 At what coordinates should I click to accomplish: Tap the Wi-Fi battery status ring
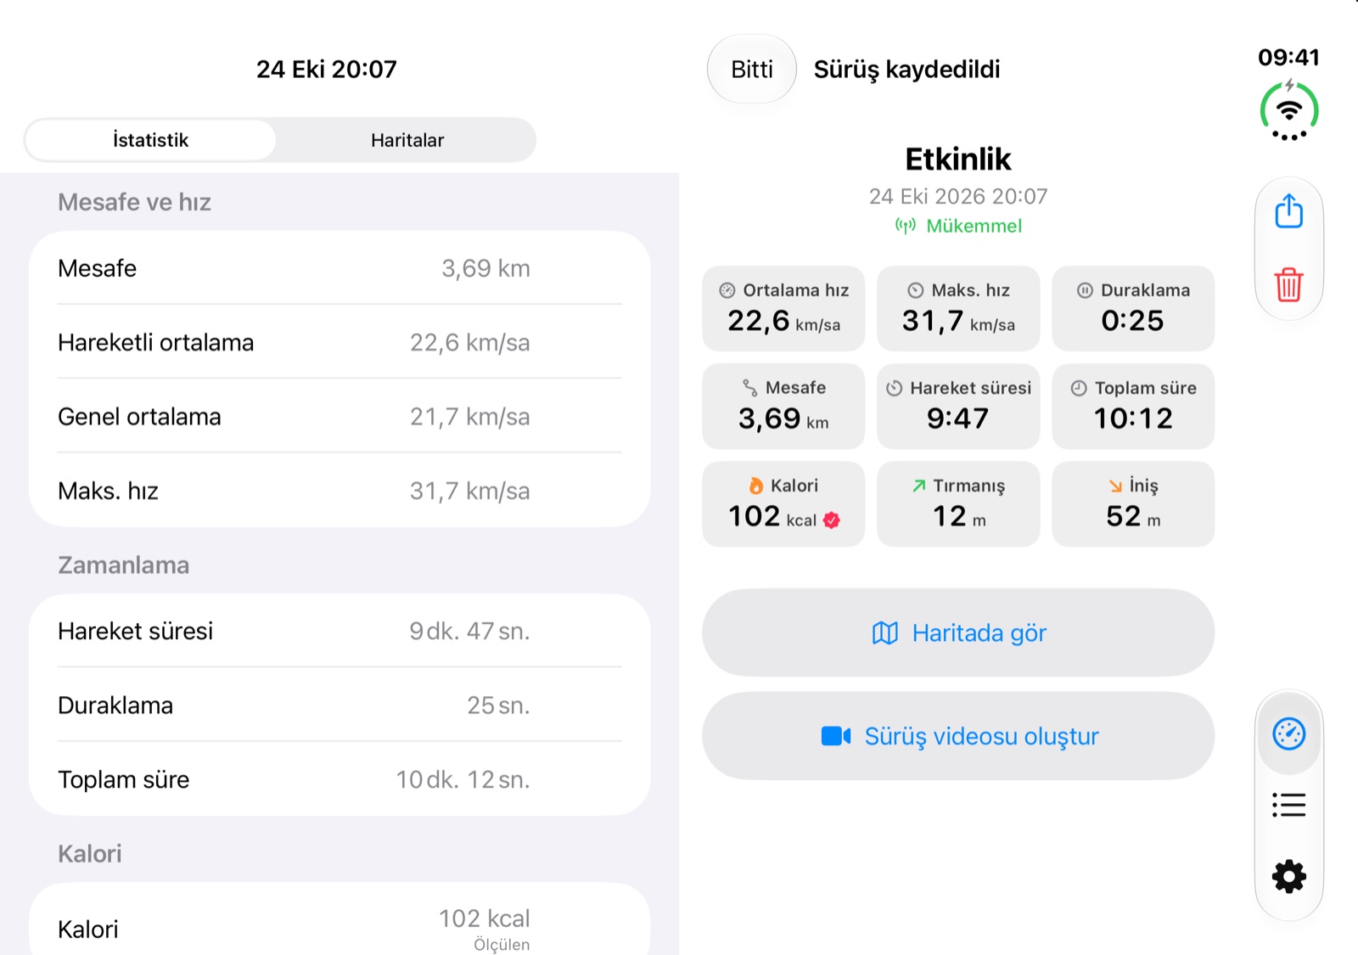click(x=1288, y=111)
